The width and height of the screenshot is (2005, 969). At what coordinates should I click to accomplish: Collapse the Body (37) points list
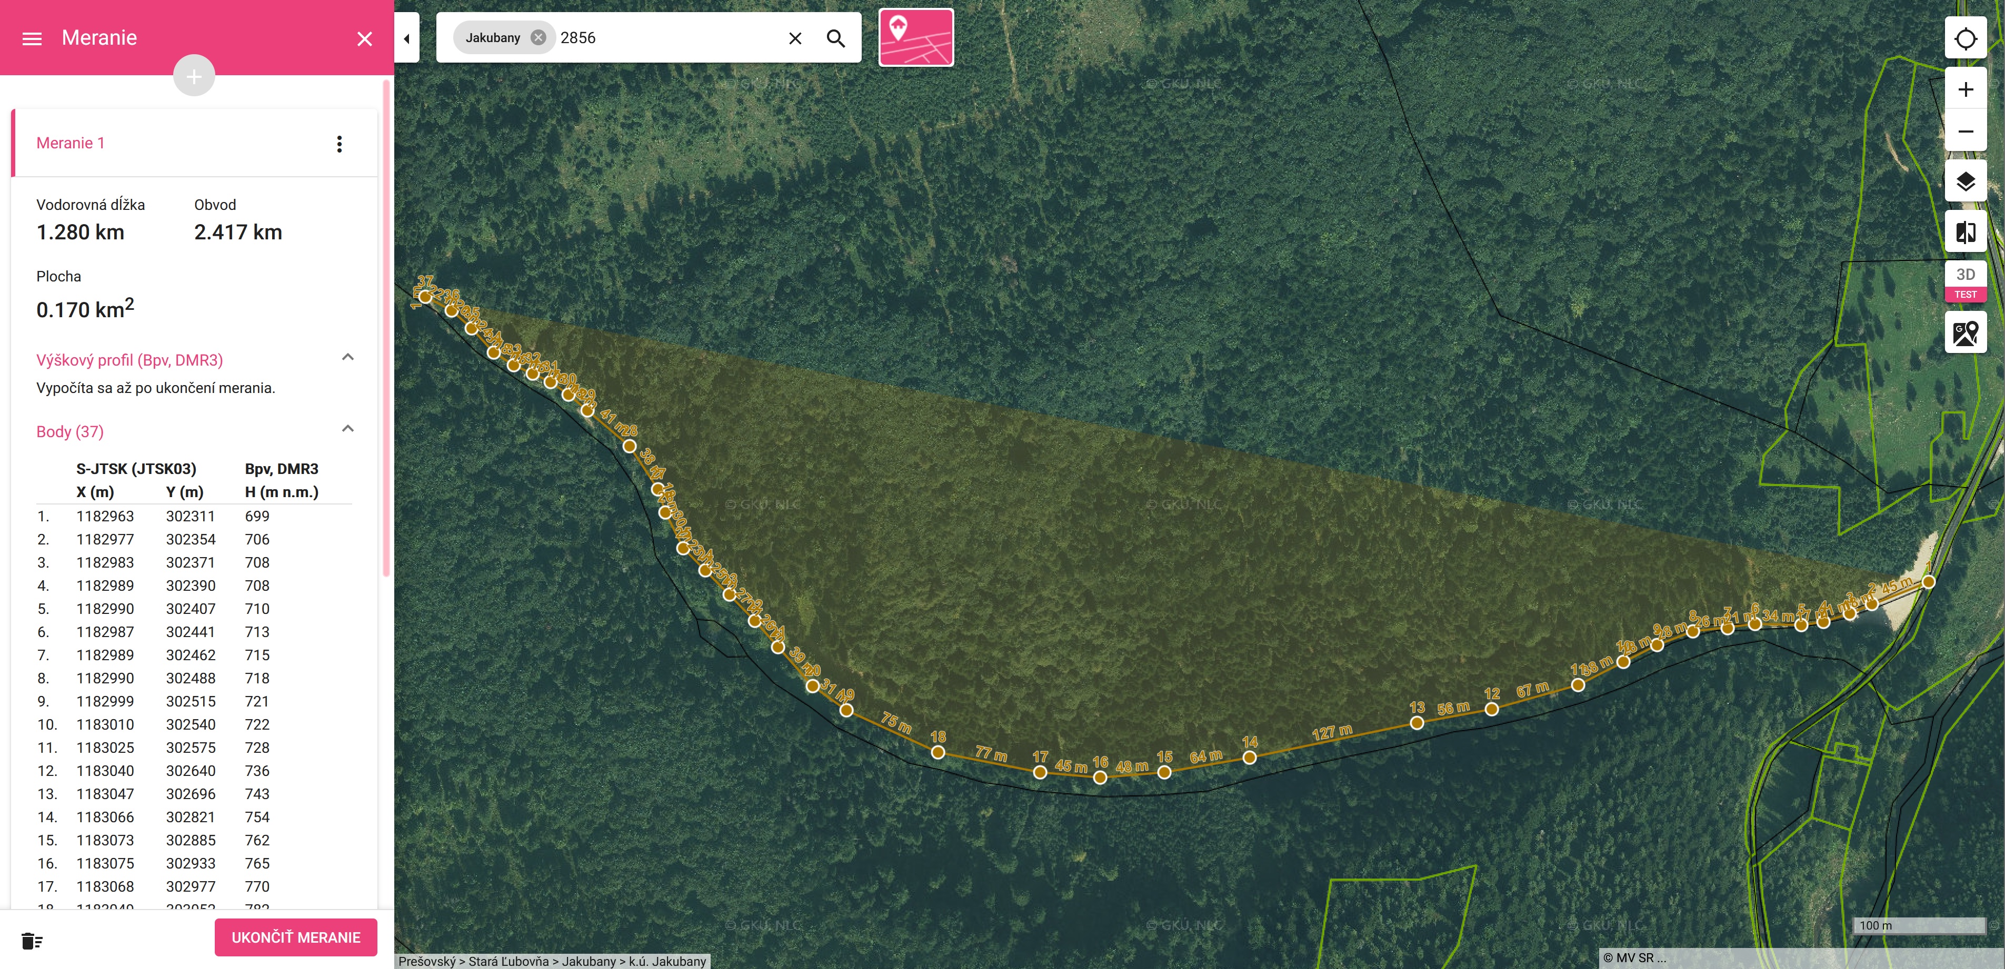pos(348,429)
